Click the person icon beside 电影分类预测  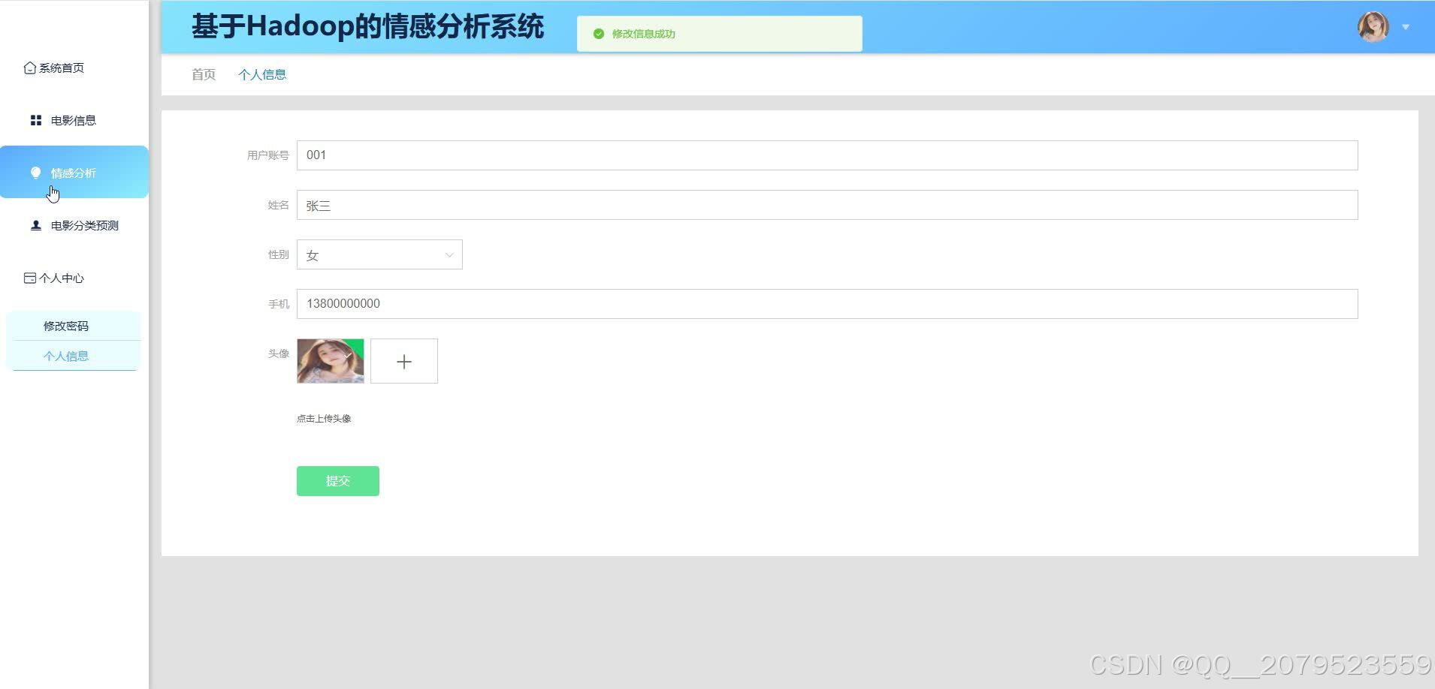[x=35, y=225]
